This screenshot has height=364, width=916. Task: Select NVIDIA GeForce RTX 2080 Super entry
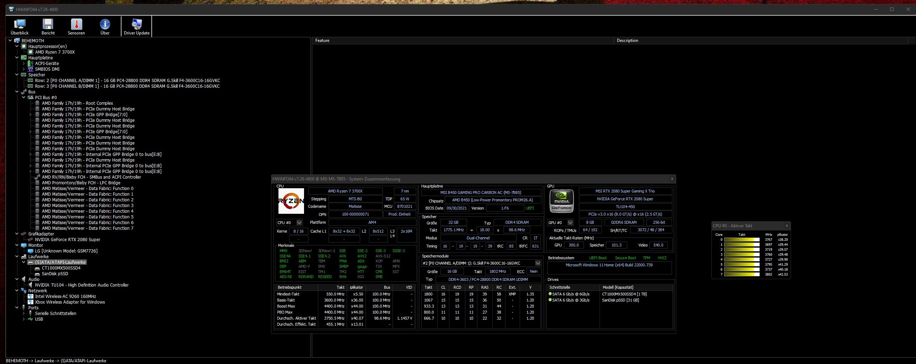point(67,240)
